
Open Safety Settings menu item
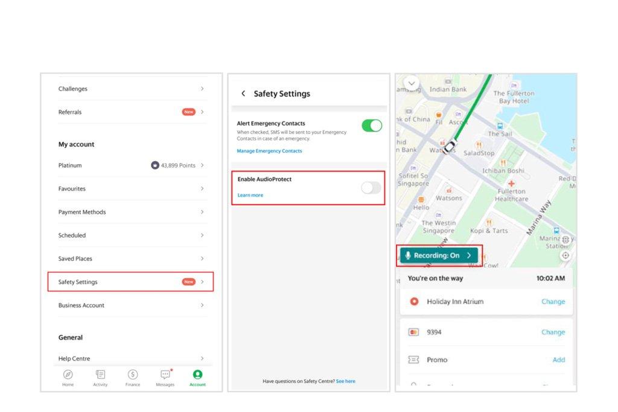click(x=130, y=282)
